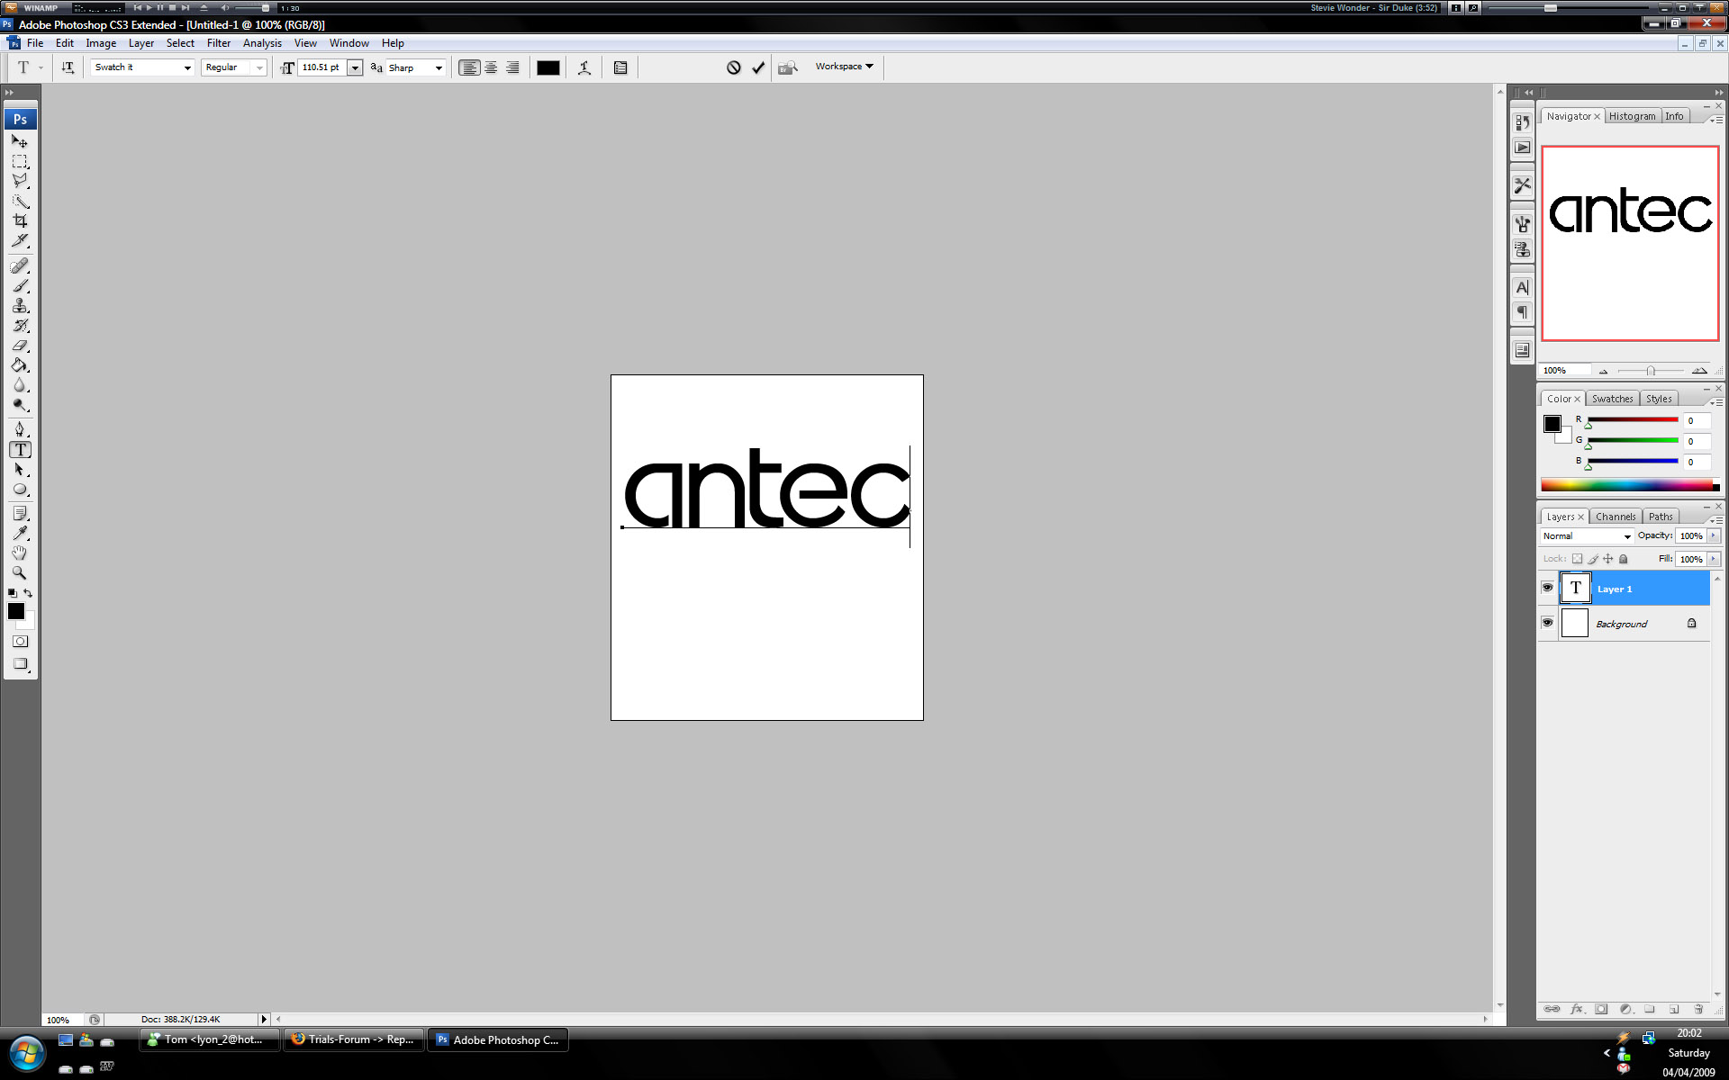This screenshot has height=1080, width=1729.
Task: Open the Opacity slider arrow
Action: pos(1713,535)
